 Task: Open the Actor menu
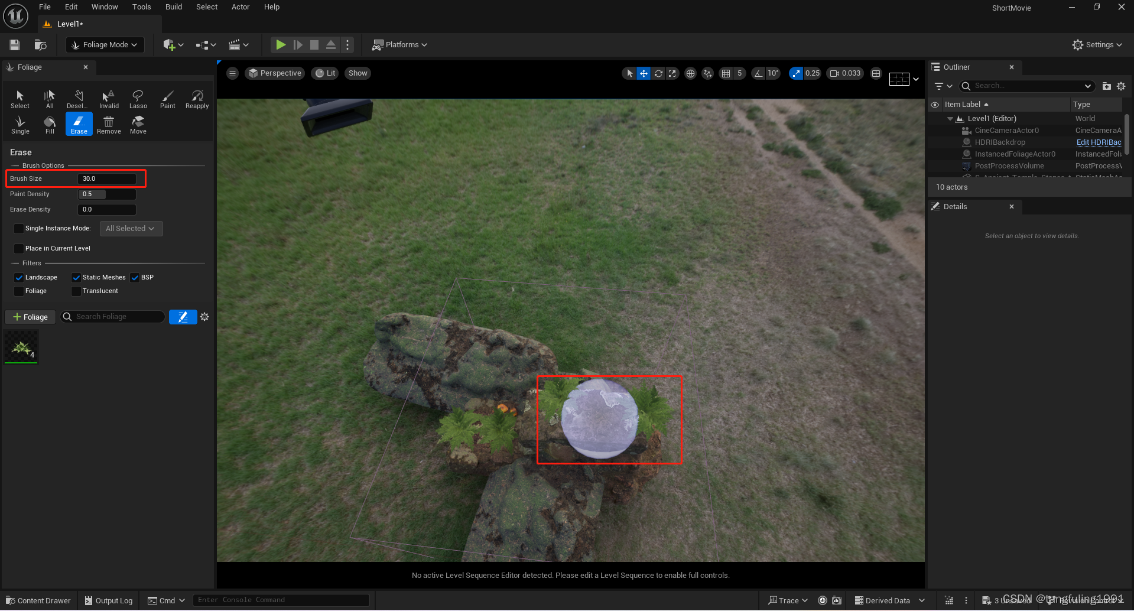coord(241,7)
